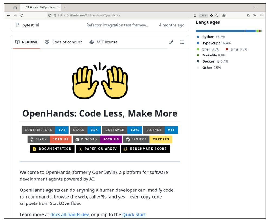Bookmark this page with the star
Viewport: 269px width, 222px height.
coord(217,15)
